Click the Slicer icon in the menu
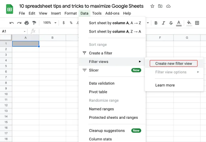This screenshot has width=206, height=142. pyautogui.click(x=84, y=70)
